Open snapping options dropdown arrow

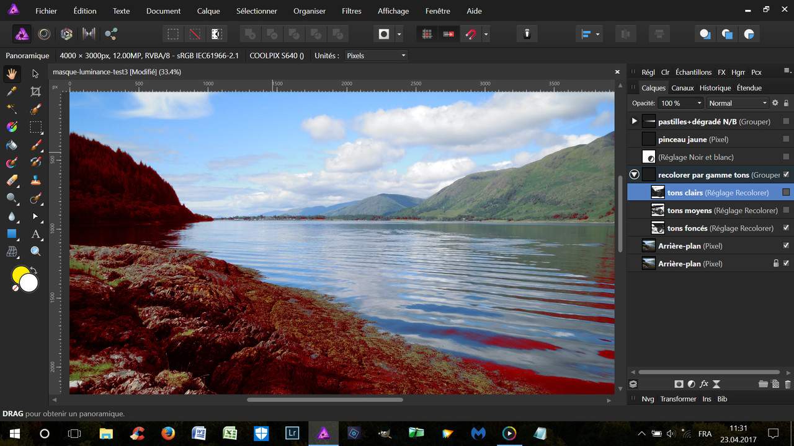(x=486, y=34)
